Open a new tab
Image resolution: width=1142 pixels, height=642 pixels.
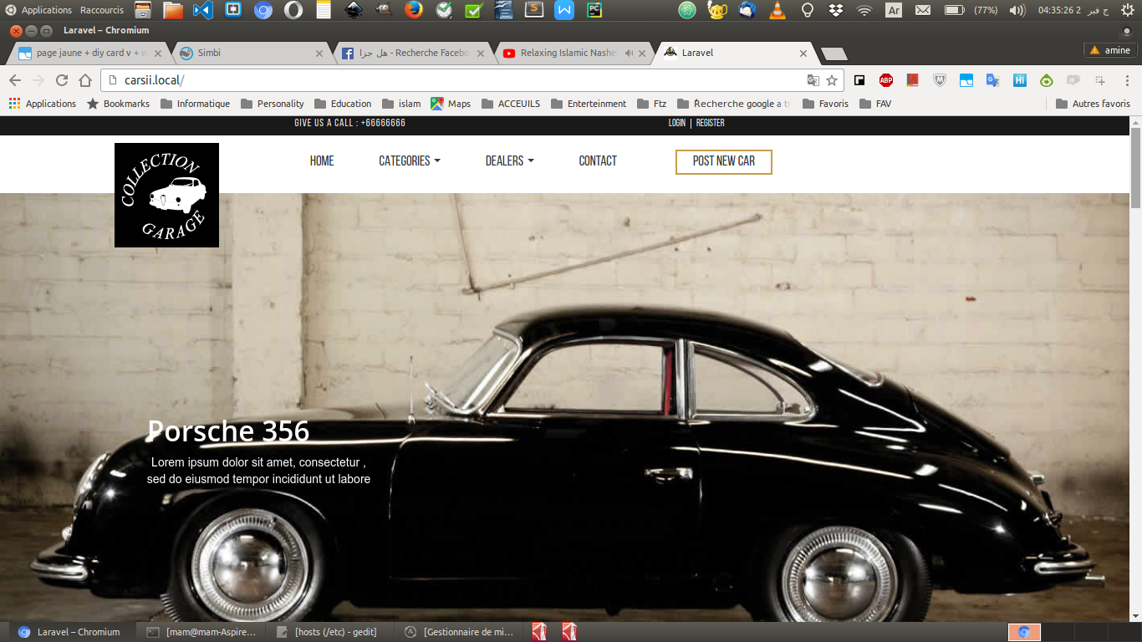point(834,53)
